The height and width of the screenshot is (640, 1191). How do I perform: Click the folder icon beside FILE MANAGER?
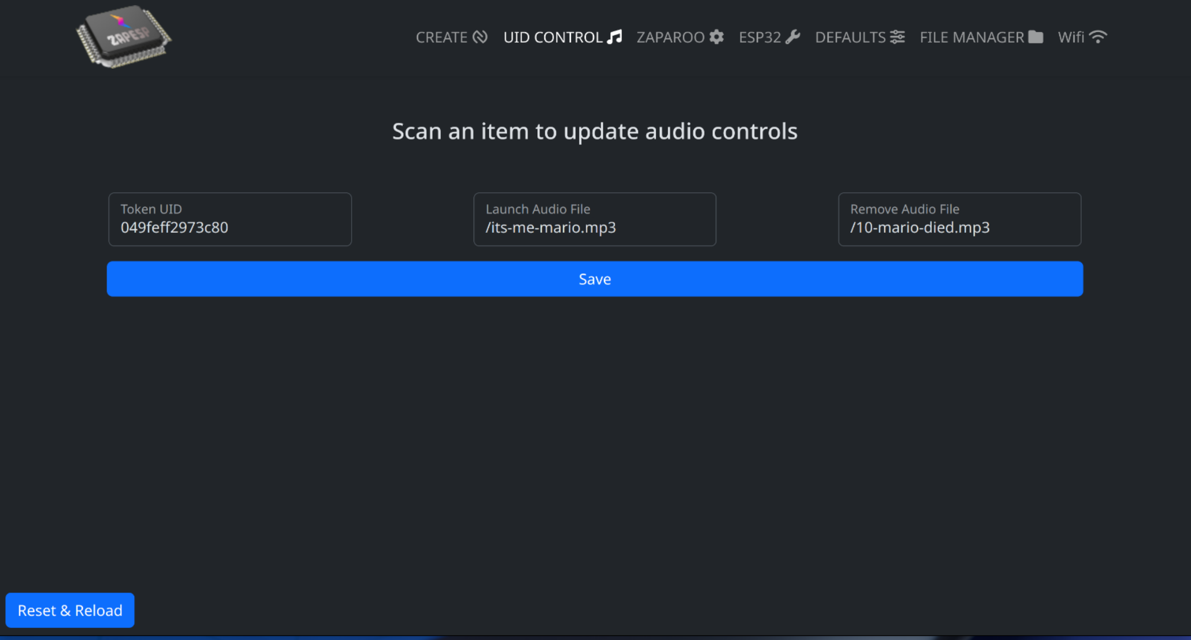(1036, 37)
